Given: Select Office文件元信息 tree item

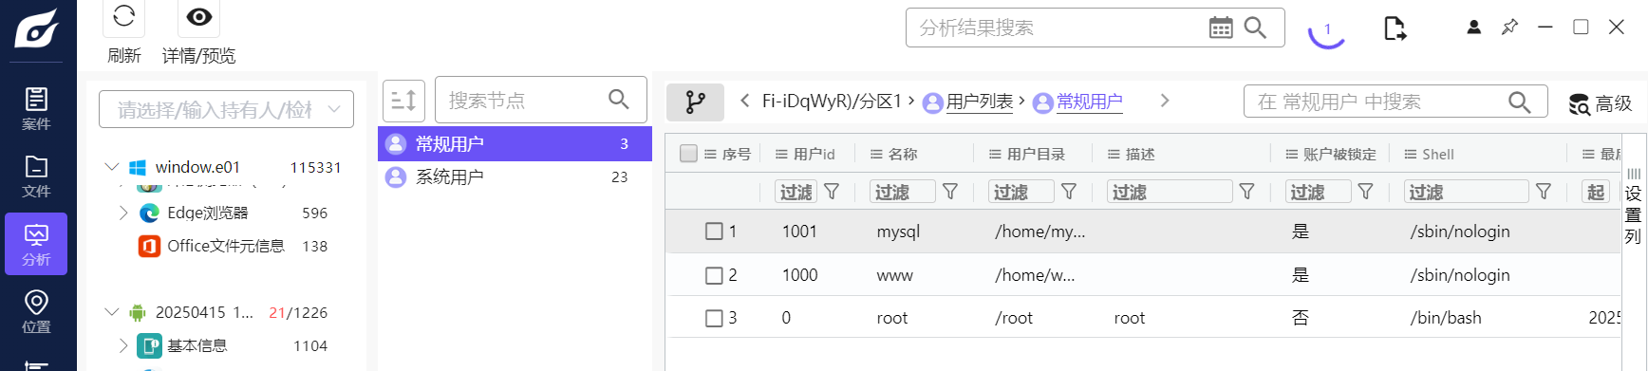Looking at the screenshot, I should (x=226, y=246).
